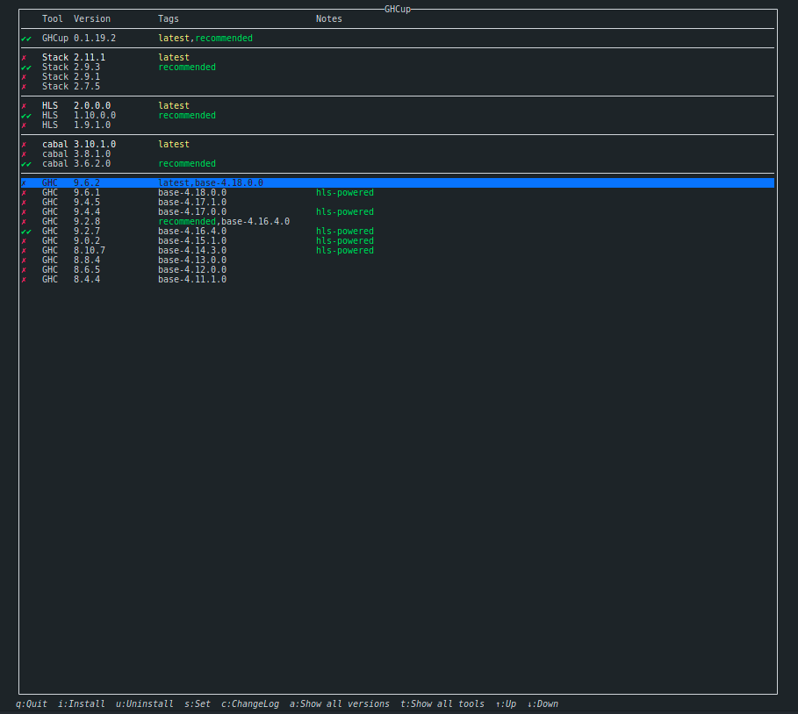
Task: Click the red cross icon beside Stack 2.11.1
Action: click(24, 57)
